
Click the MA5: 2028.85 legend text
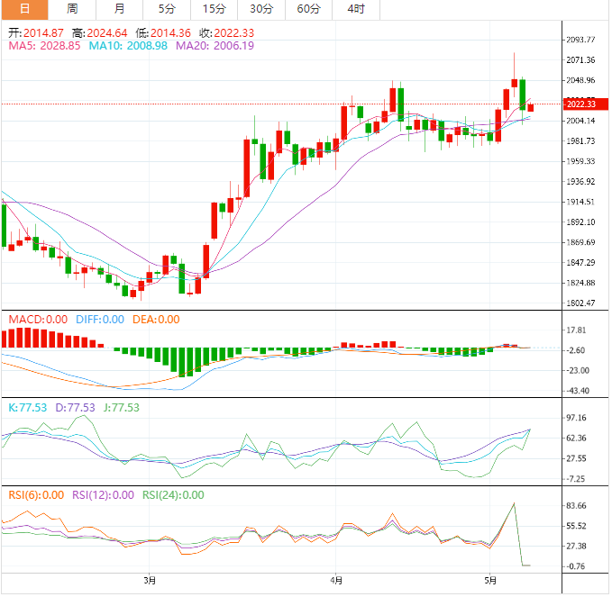[44, 46]
